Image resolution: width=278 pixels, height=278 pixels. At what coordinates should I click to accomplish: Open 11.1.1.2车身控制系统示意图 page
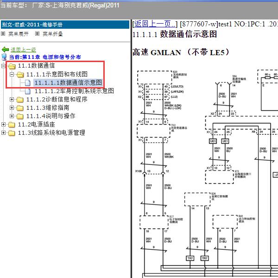click(74, 91)
